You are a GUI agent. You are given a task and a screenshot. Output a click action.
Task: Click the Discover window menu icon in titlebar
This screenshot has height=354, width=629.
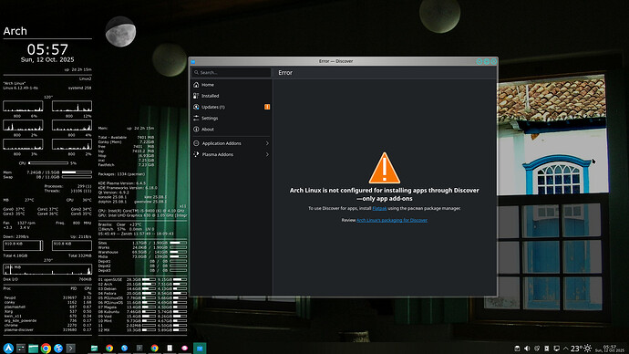(x=193, y=61)
